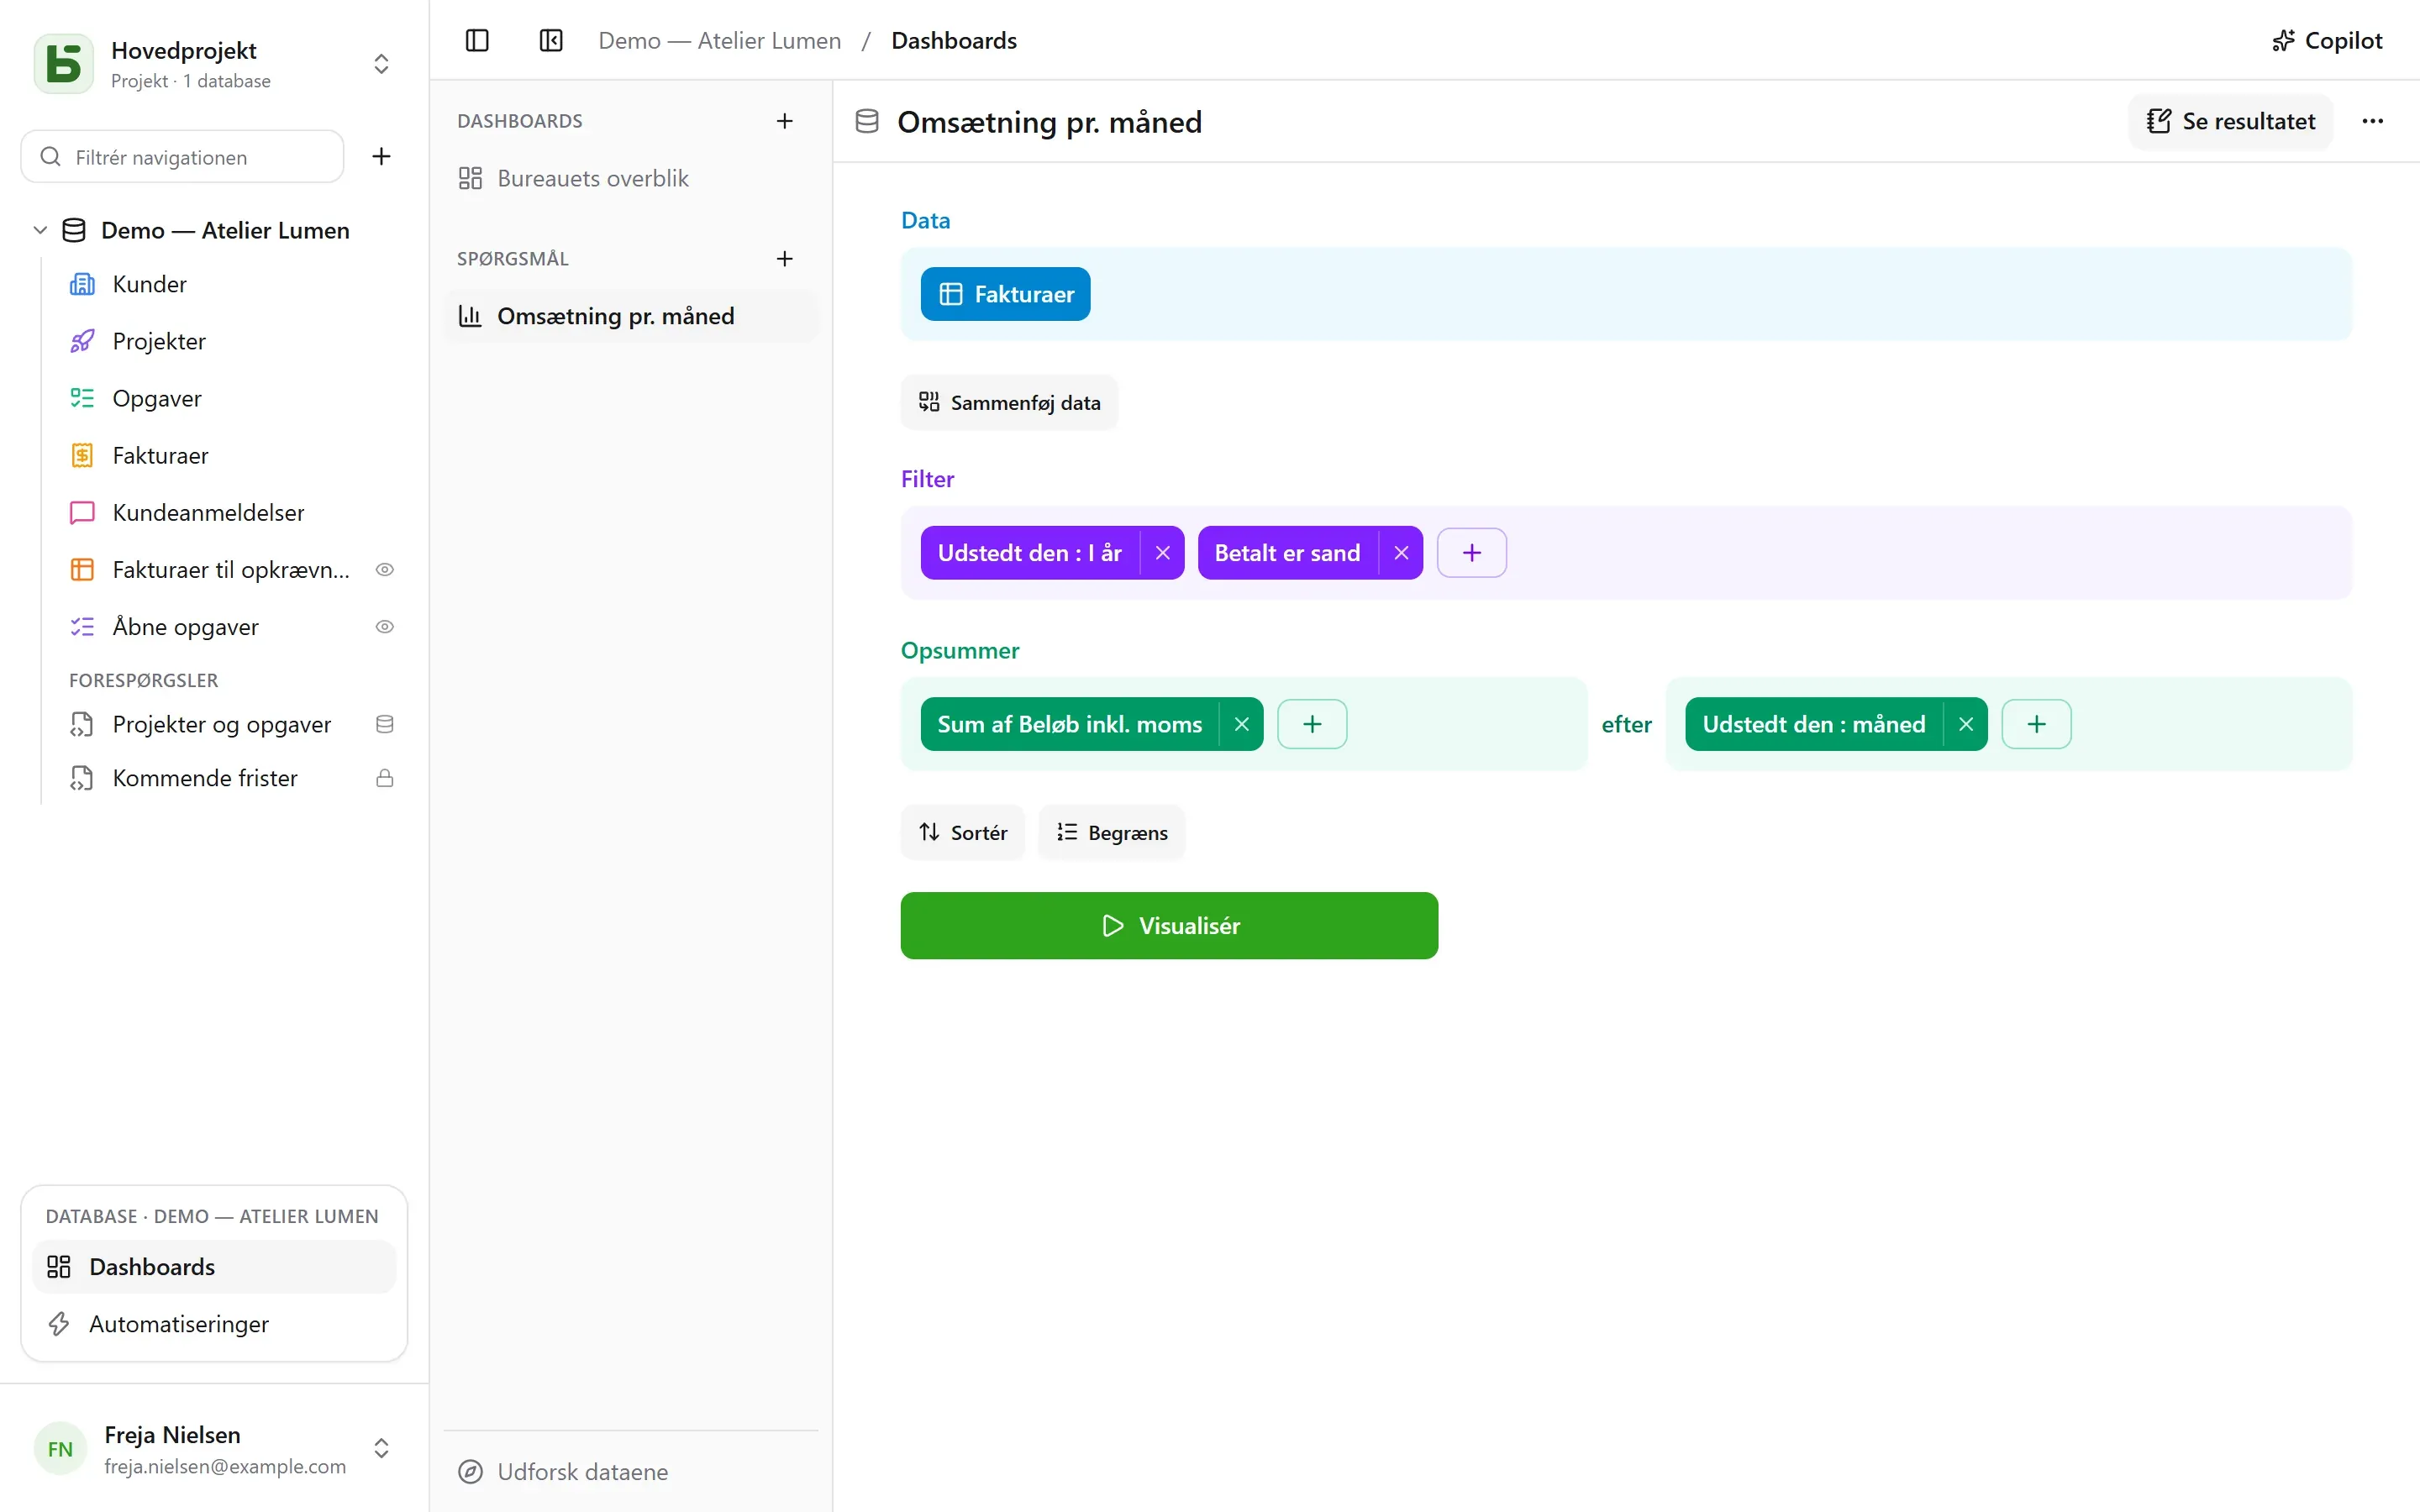Add another filter with purple plus
Image resolution: width=2420 pixels, height=1512 pixels.
pos(1471,553)
